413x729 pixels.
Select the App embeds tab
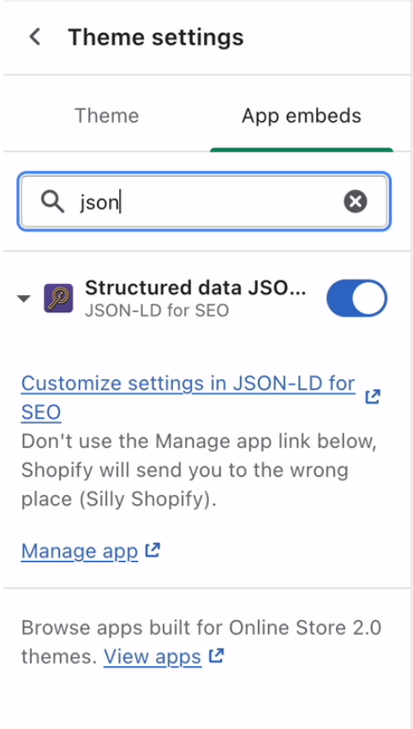pos(302,115)
